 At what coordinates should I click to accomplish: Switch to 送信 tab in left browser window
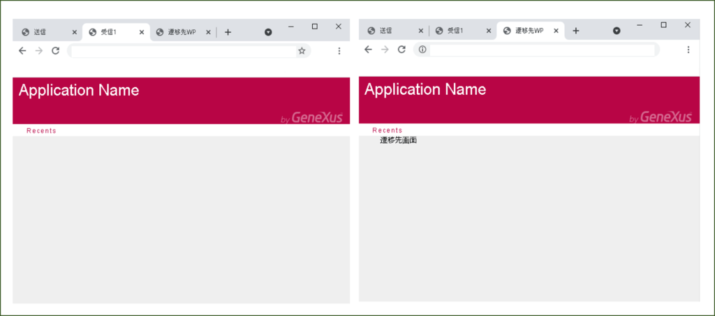click(50, 32)
